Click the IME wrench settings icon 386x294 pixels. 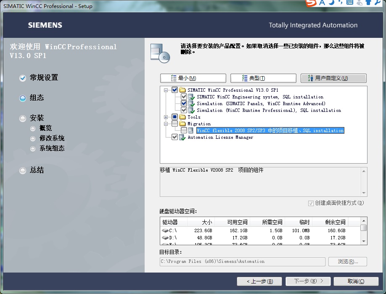(x=378, y=3)
